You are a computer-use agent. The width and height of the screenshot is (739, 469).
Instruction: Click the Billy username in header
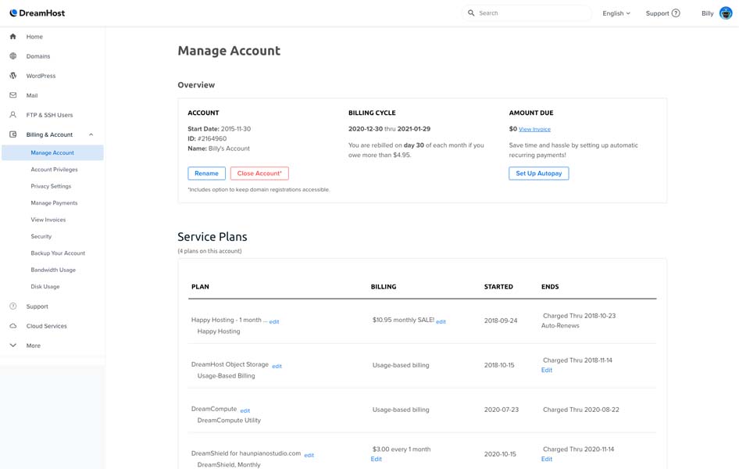tap(708, 13)
